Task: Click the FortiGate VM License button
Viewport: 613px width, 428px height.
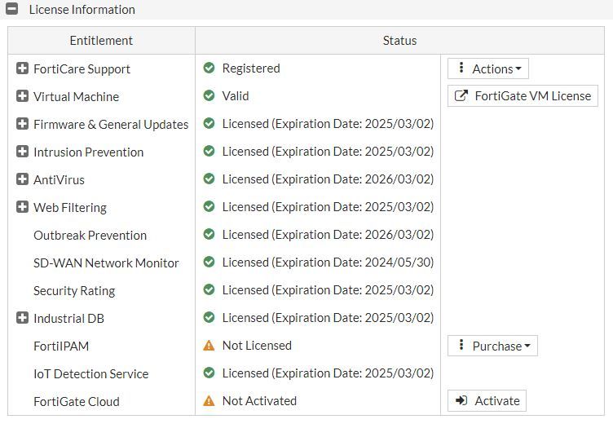Action: [523, 96]
